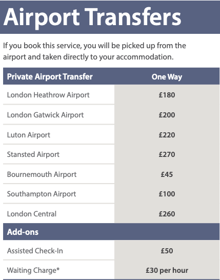Screen dimensions: 220x280
Task: Click the £30 per hour rate
Action: point(167,270)
